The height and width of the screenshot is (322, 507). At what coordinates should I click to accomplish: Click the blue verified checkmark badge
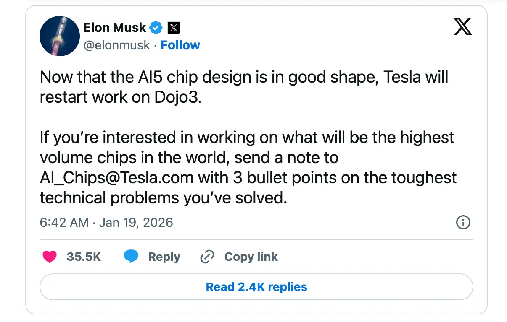156,28
